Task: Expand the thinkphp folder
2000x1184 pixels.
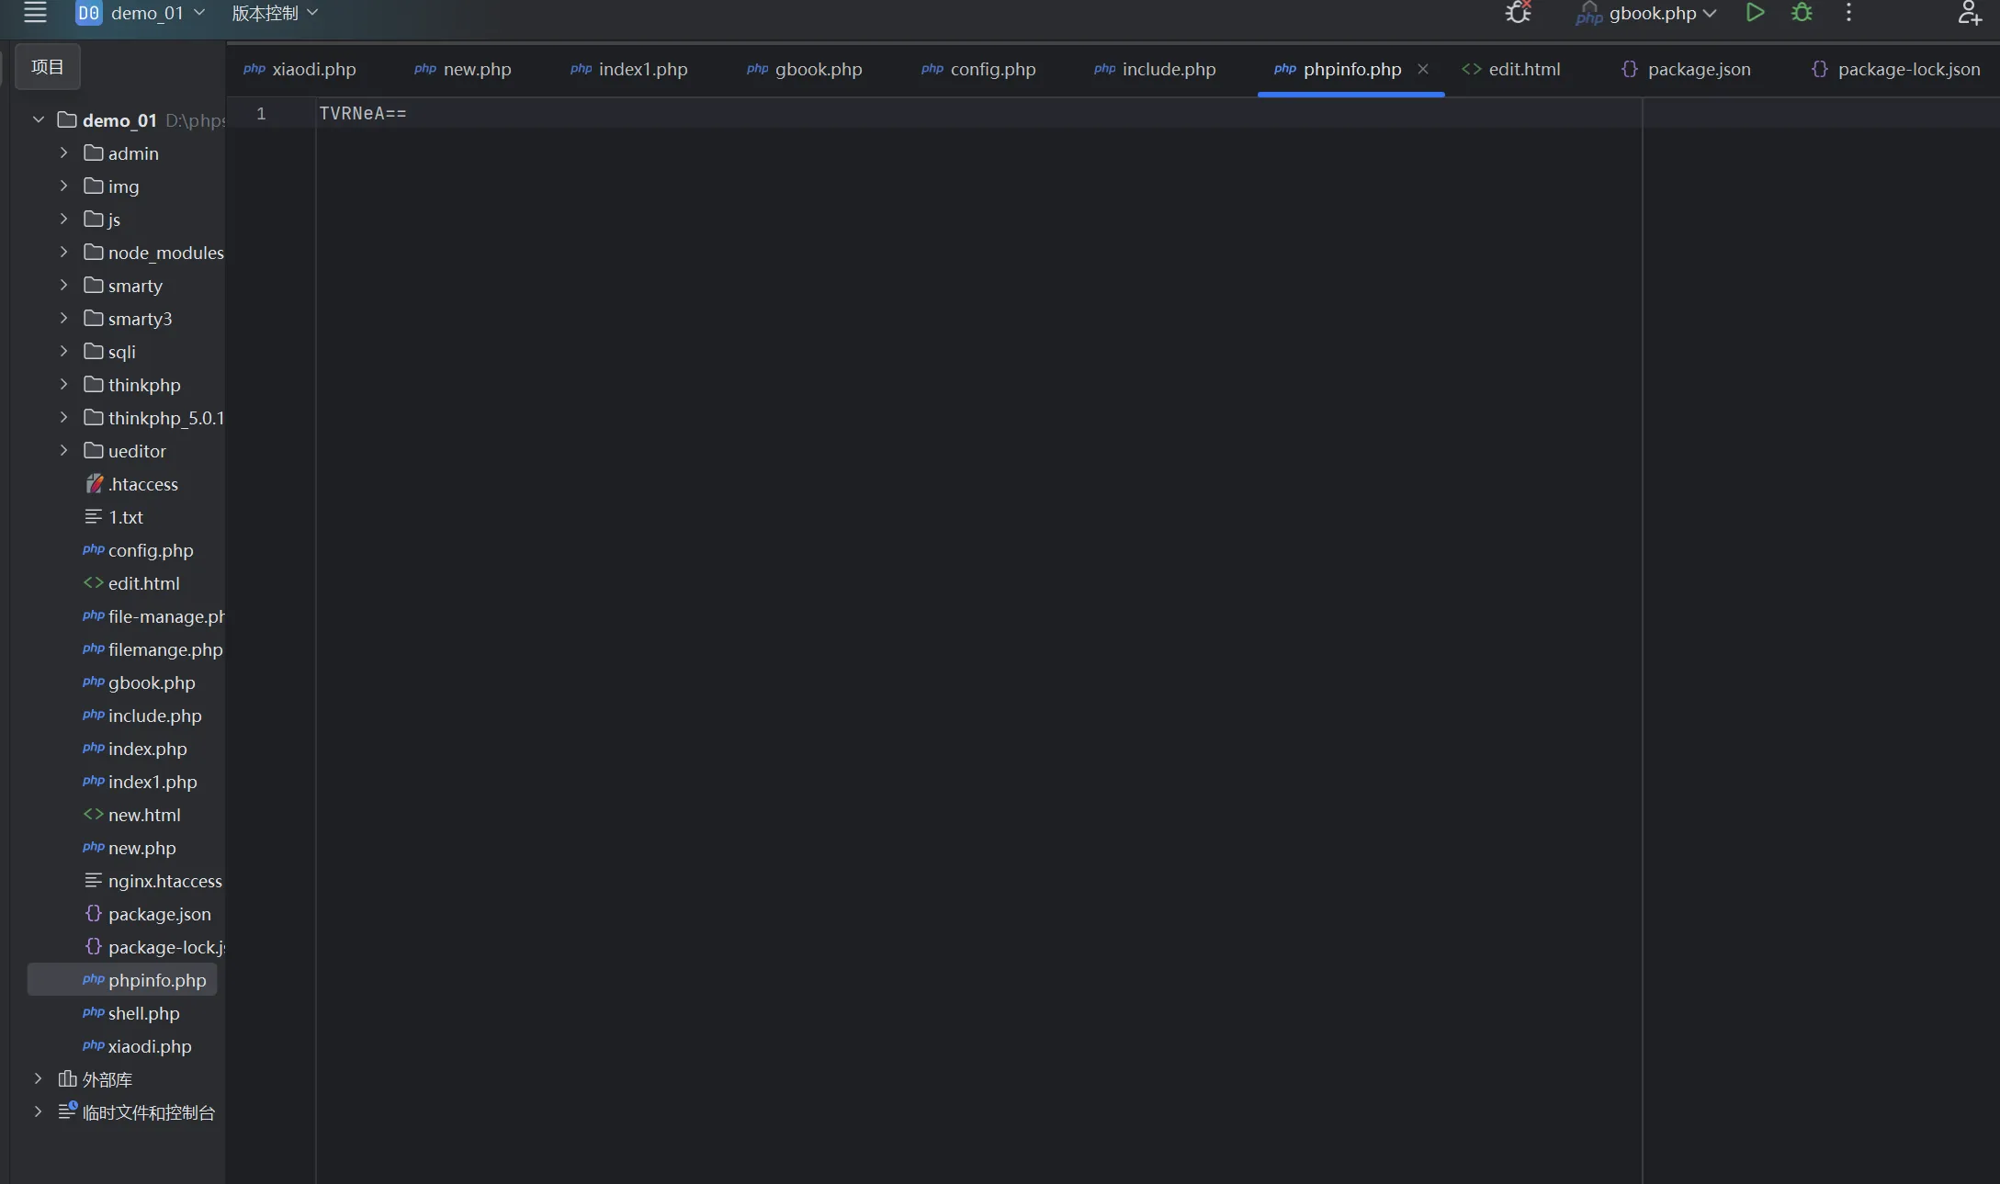Action: [63, 385]
